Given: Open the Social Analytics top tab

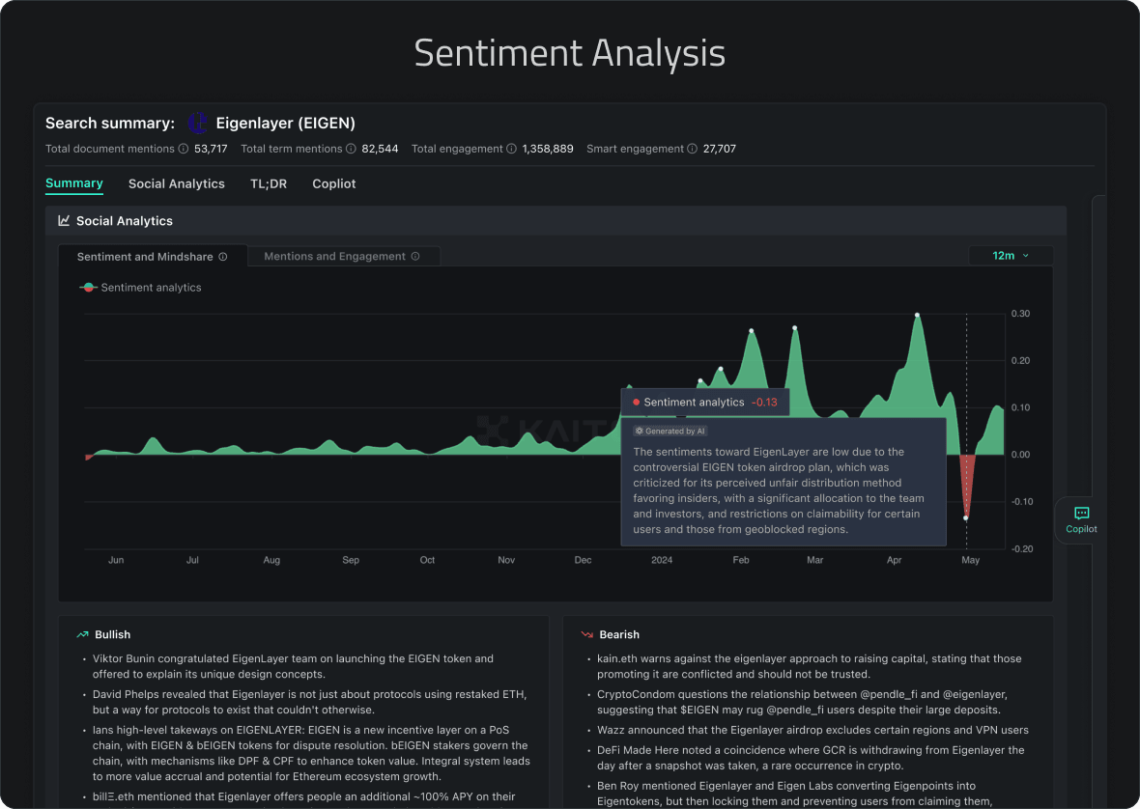Looking at the screenshot, I should pos(177,183).
